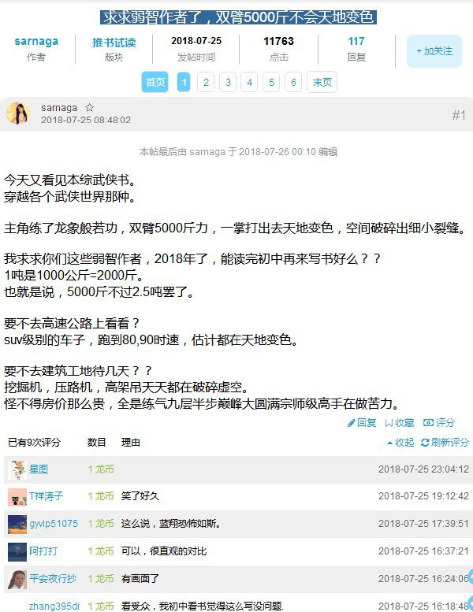This screenshot has width=473, height=612.
Task: Refresh ratings with the 刷新评分 icon
Action: tap(425, 443)
